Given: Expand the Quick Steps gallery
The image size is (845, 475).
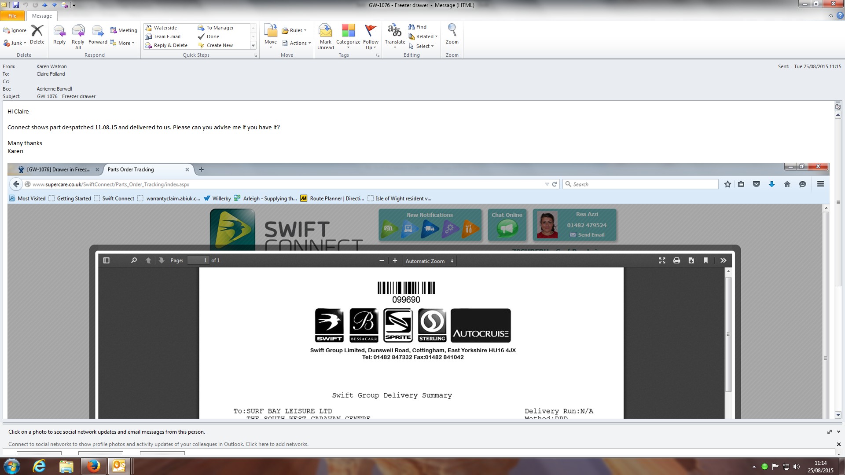Looking at the screenshot, I should (253, 45).
